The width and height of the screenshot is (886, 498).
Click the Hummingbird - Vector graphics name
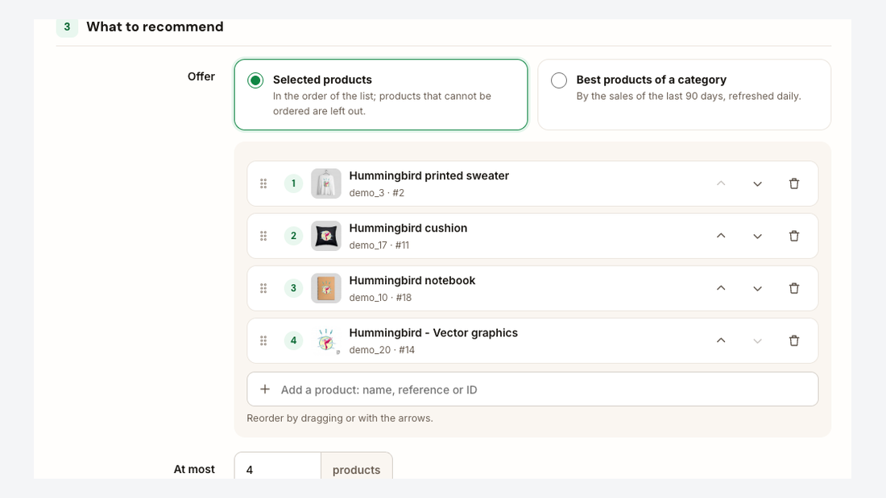[433, 333]
